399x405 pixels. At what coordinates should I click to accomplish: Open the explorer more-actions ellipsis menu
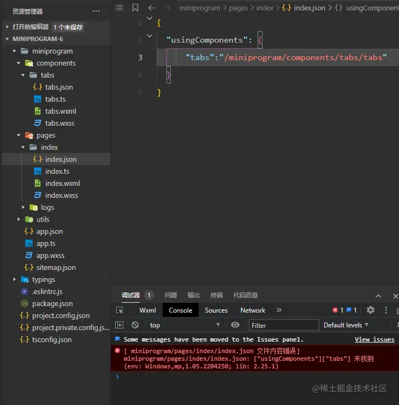pos(96,11)
